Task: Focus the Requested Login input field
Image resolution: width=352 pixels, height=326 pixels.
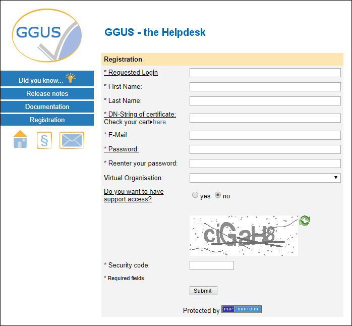Action: point(265,73)
